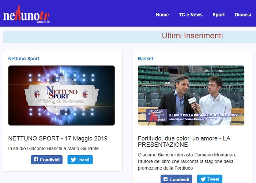Open the Basket category link
The width and height of the screenshot is (256, 183).
click(146, 59)
